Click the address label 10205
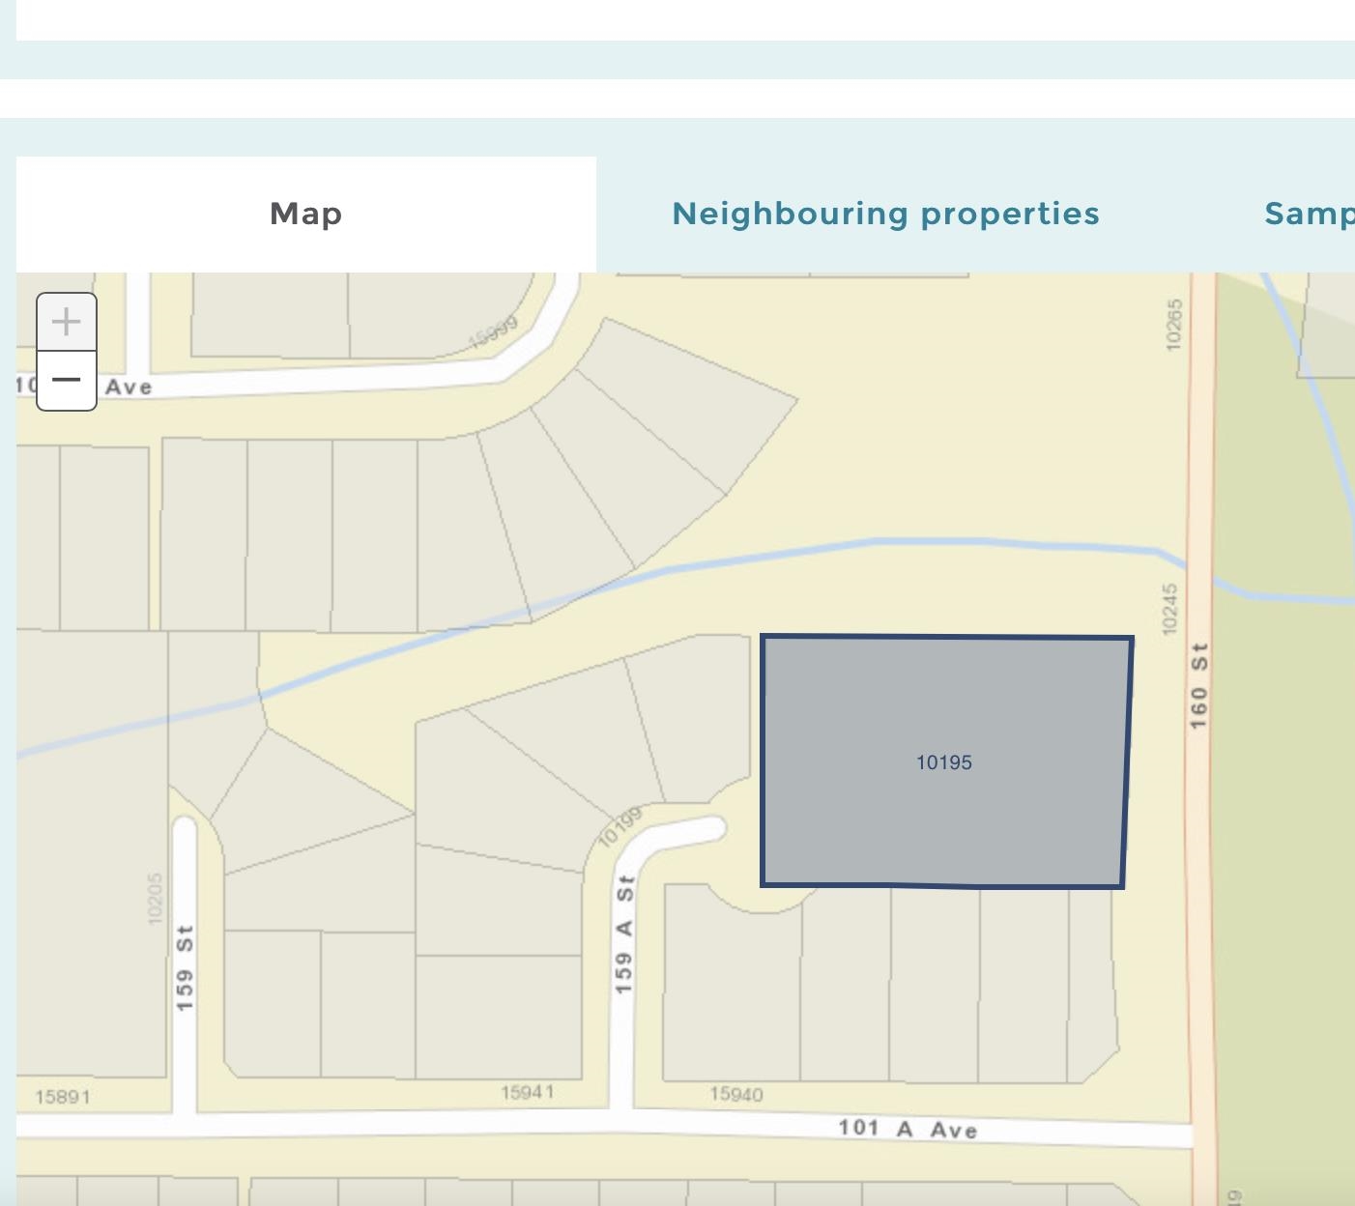Image resolution: width=1355 pixels, height=1206 pixels. (155, 899)
